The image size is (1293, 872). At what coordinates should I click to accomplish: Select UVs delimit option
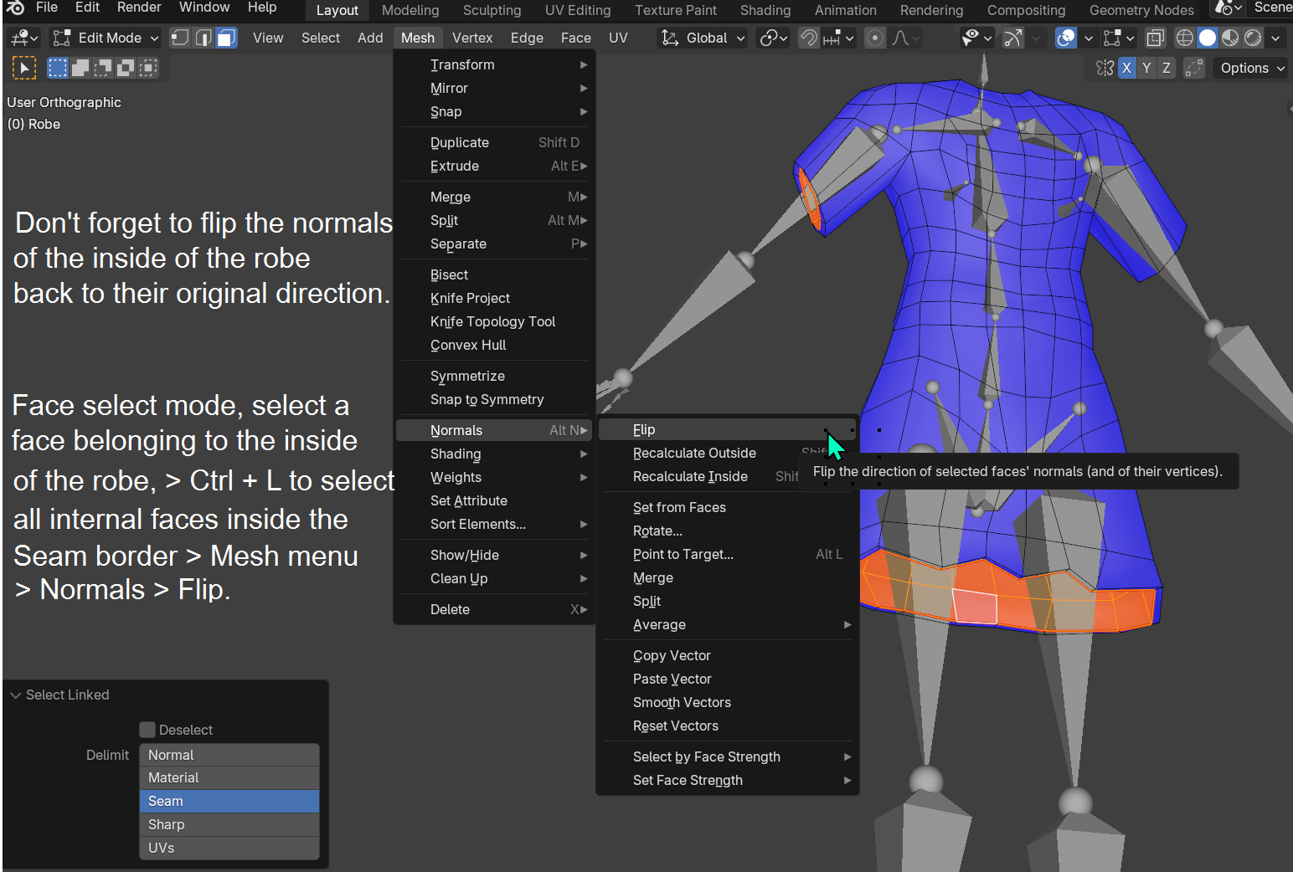tap(229, 848)
